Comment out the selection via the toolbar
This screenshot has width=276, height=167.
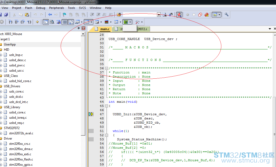click(105, 15)
